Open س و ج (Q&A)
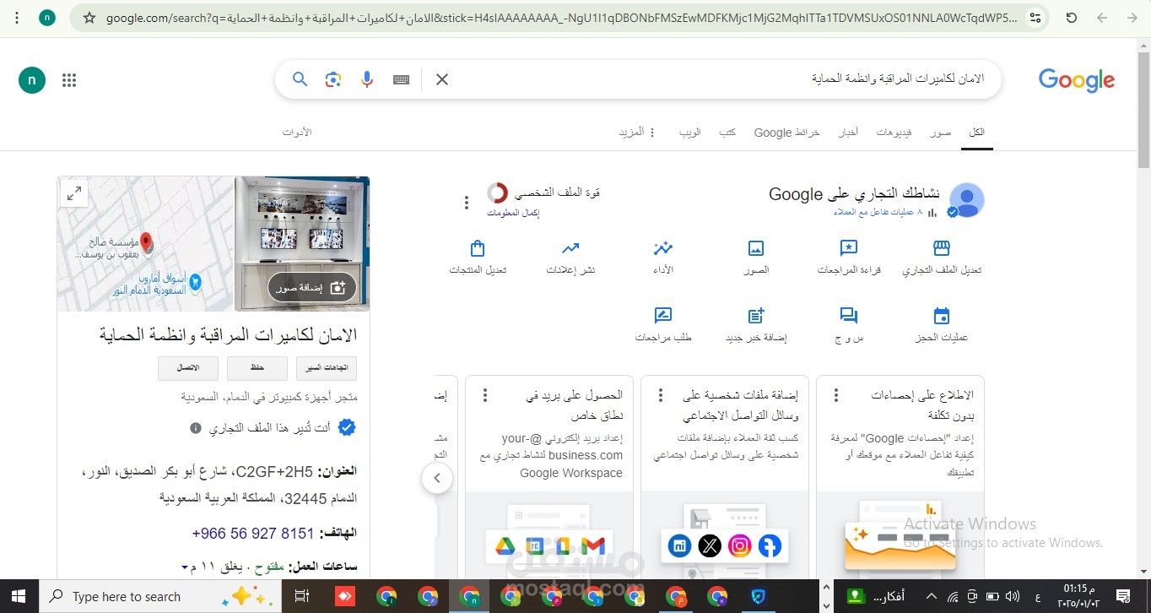Screen dimensions: 1151x613 click(849, 325)
